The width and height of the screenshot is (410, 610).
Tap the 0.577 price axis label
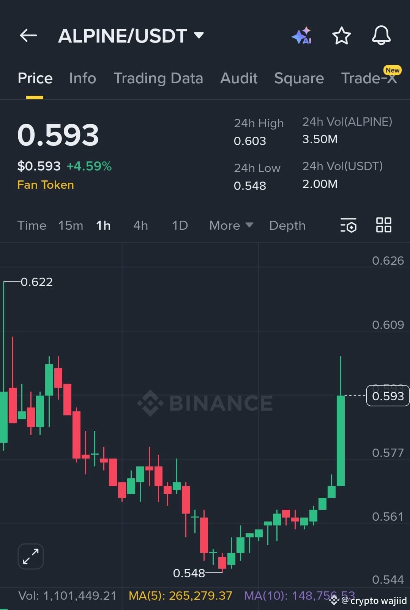pos(388,453)
